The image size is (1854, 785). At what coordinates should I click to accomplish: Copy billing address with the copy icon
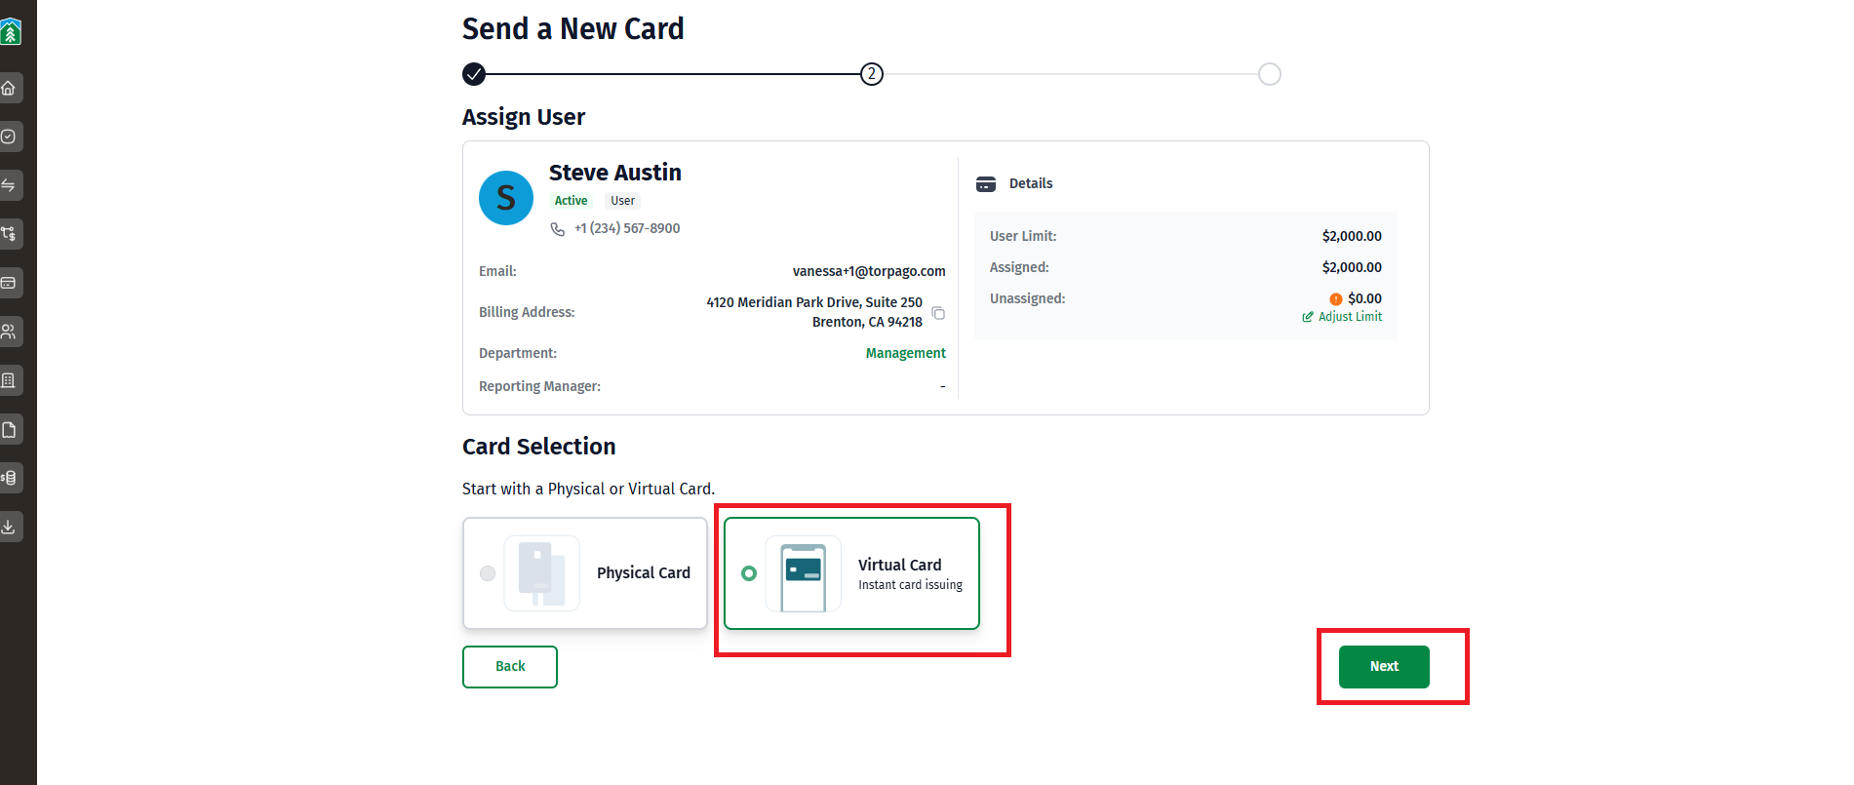938,313
